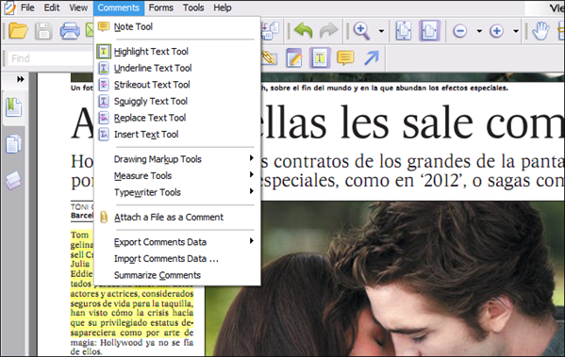Expand Drawing Markup Tools submenu
The height and width of the screenshot is (357, 565).
176,159
